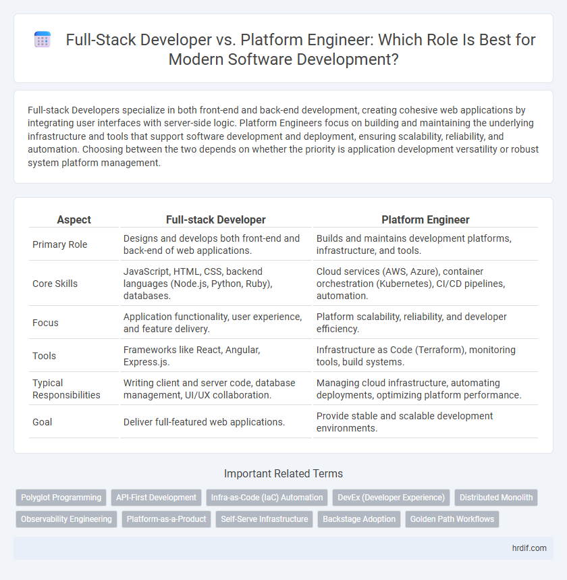Click the cell 'Provide stable and scalable development environments.'
The height and width of the screenshot is (580, 567).
(425, 422)
